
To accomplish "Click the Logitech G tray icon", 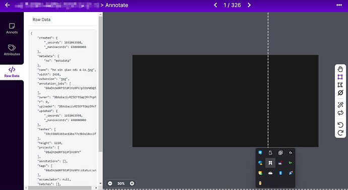I will [291, 153].
